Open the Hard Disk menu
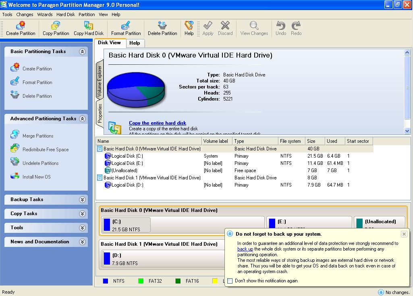Image resolution: width=413 pixels, height=296 pixels. 66,14
